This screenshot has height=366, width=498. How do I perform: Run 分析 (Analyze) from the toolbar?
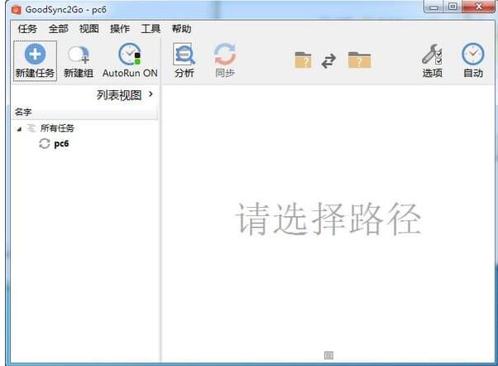pos(184,55)
